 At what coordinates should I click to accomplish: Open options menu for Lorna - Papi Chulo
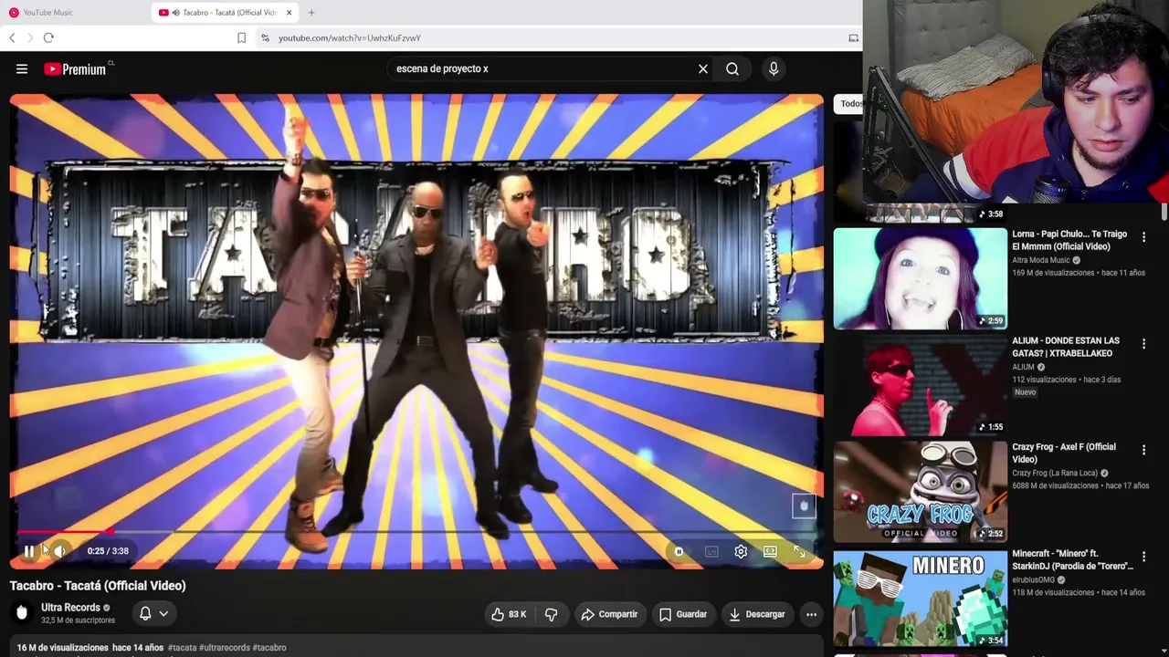click(1143, 237)
